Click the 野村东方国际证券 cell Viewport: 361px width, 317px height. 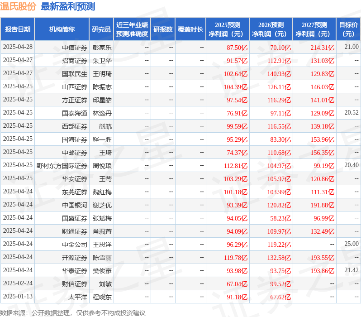[x=62, y=166]
